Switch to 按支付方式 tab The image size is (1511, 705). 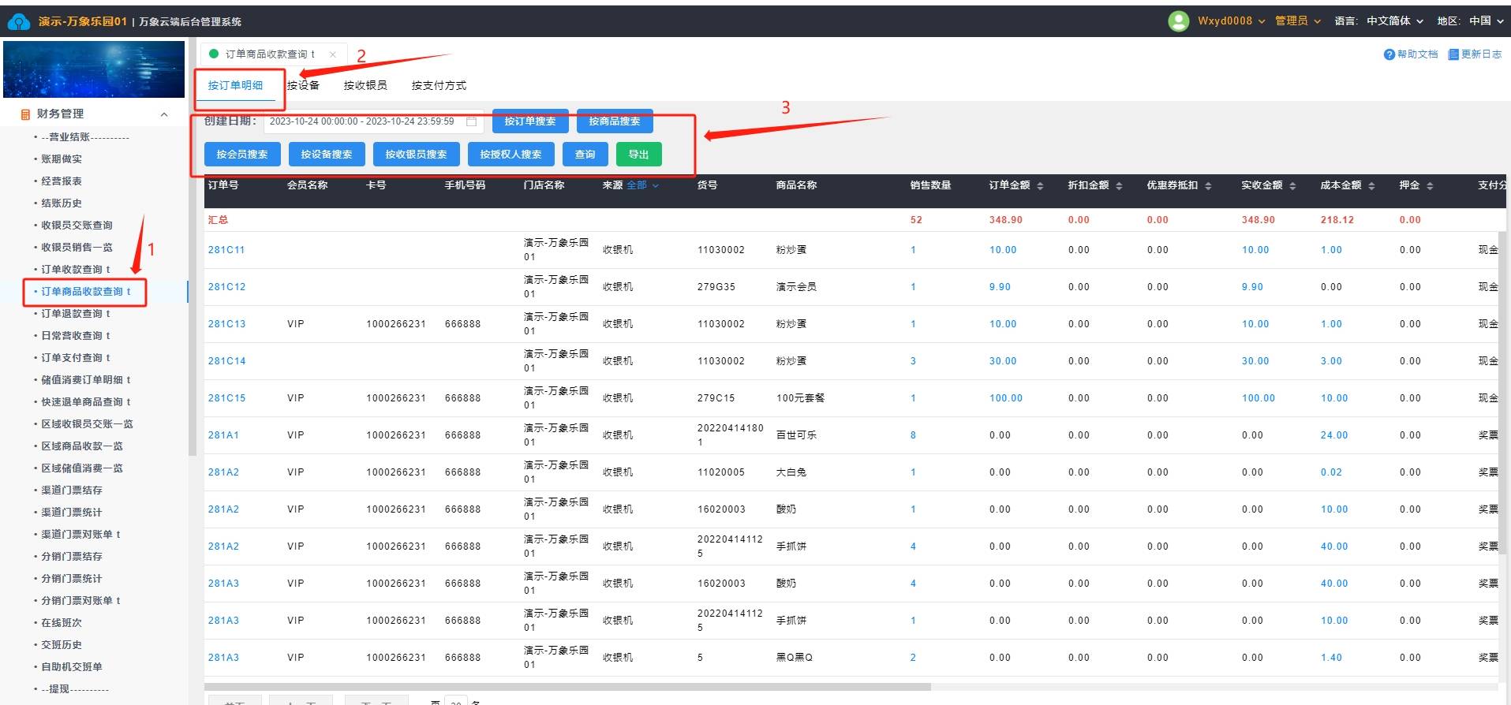(439, 85)
